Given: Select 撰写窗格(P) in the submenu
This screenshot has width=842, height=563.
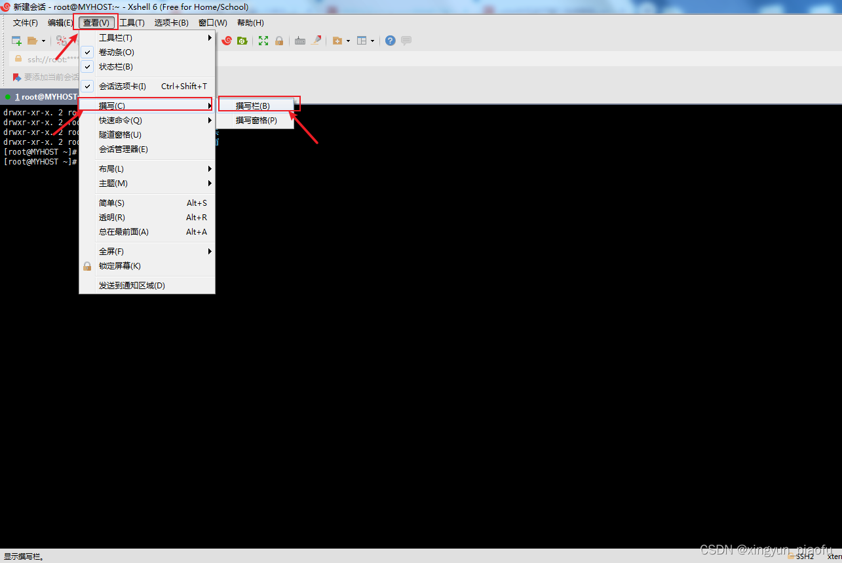Looking at the screenshot, I should (x=256, y=121).
